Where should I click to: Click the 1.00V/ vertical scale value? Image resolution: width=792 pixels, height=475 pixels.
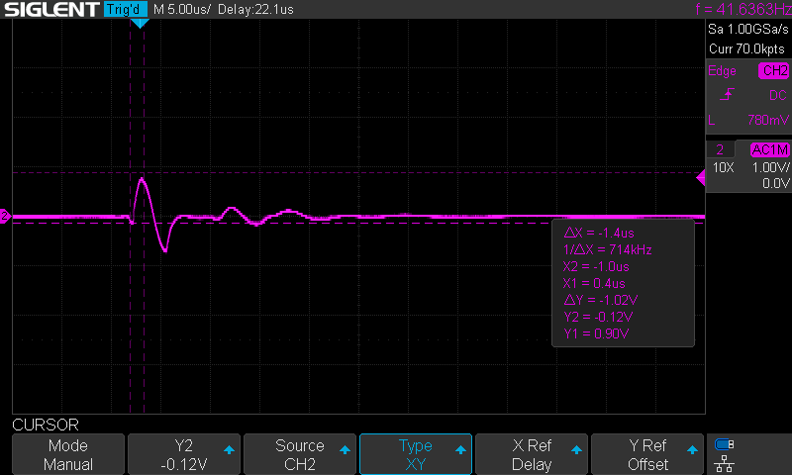[x=771, y=167]
